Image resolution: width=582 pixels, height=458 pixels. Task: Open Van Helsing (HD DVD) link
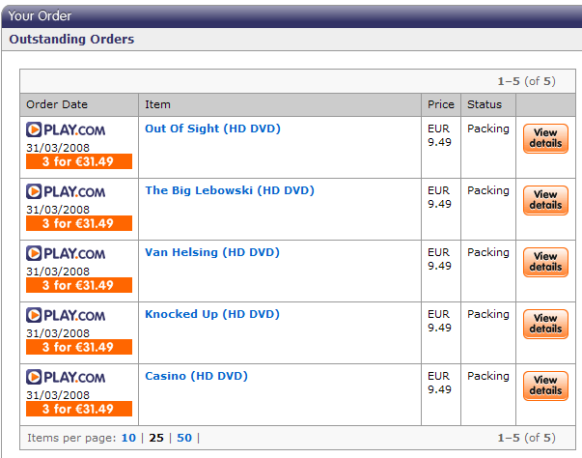212,252
